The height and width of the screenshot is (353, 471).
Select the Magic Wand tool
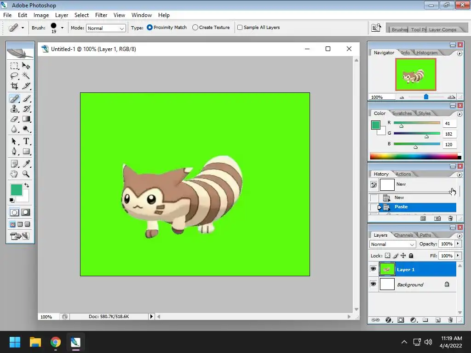pos(26,76)
